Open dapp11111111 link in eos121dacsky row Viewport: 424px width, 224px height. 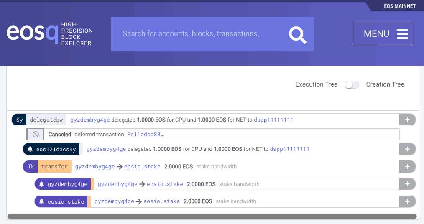(x=290, y=149)
